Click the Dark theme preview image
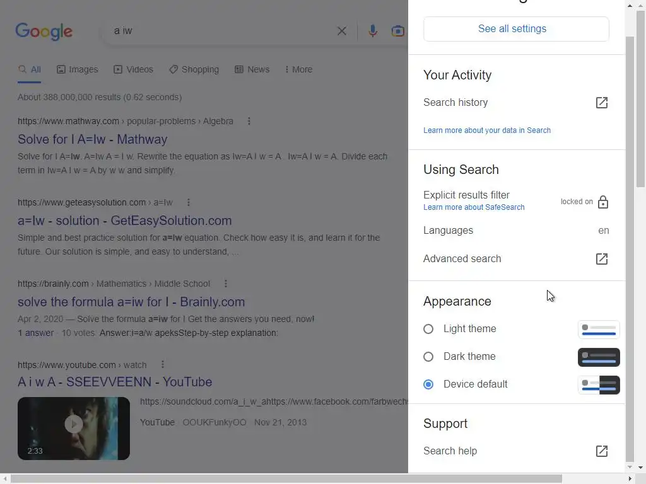Screen dimensions: 646x484 pos(599,357)
